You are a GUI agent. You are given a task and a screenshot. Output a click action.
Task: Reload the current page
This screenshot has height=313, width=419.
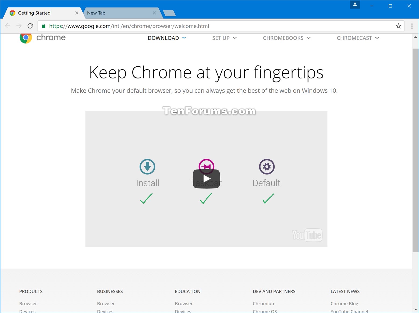(30, 26)
